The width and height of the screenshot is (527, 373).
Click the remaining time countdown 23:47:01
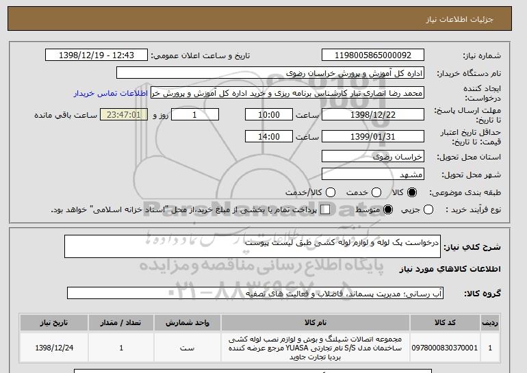[x=124, y=114]
